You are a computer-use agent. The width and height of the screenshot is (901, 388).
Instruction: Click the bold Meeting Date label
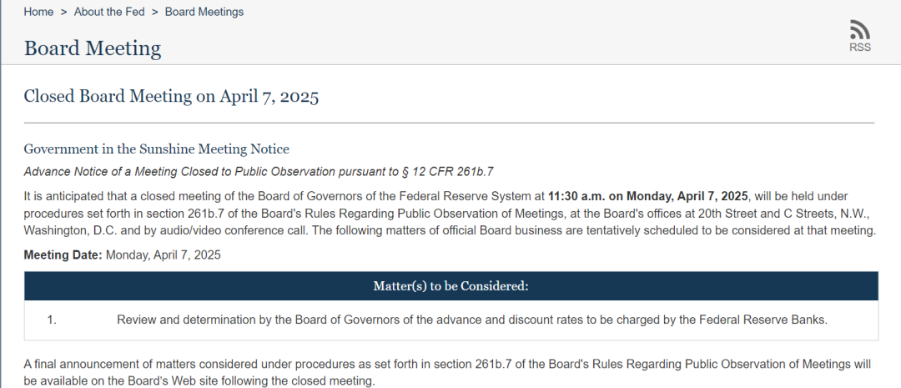[63, 254]
